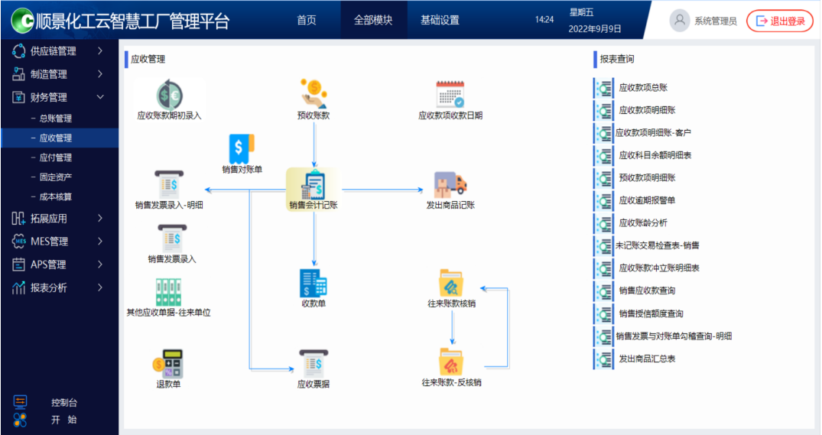Click the 预收账款 money icon
Viewport: 822px width, 435px height.
tap(314, 93)
